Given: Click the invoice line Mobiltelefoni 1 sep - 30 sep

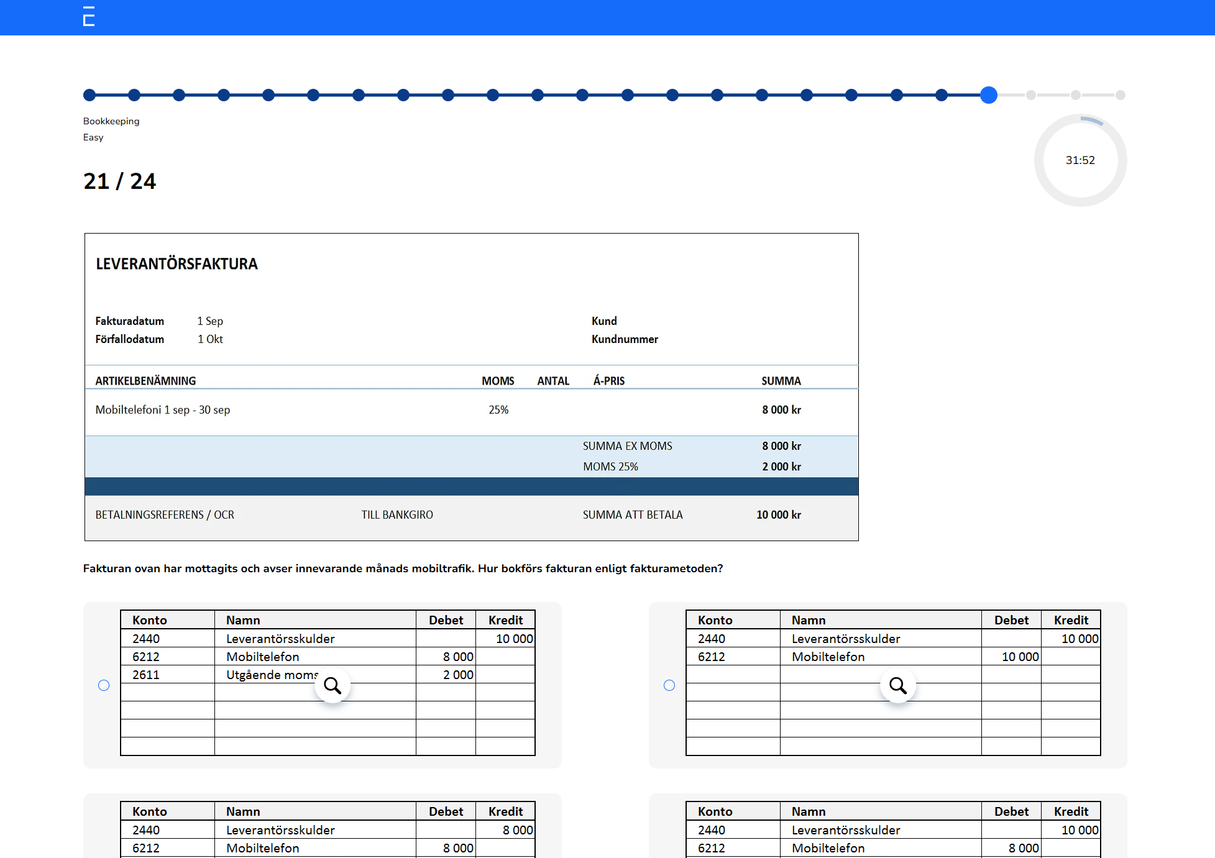Looking at the screenshot, I should (162, 410).
